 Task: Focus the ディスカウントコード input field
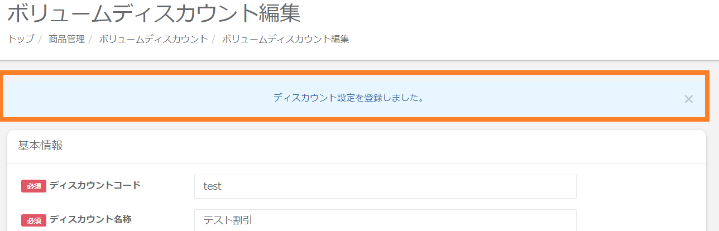click(x=385, y=186)
